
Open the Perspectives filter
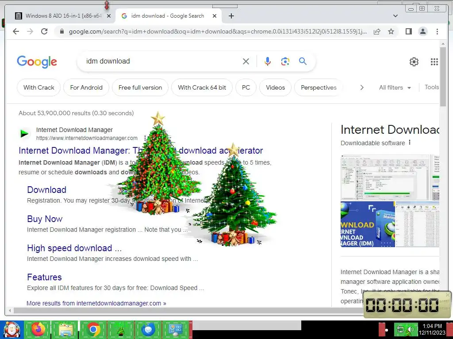(x=319, y=87)
